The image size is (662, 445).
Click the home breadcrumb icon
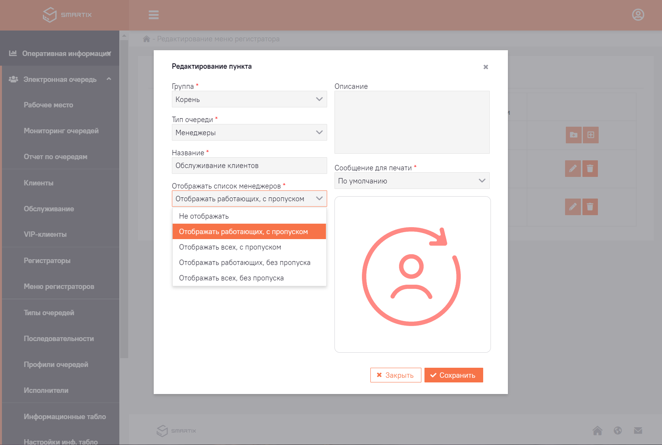pos(146,39)
